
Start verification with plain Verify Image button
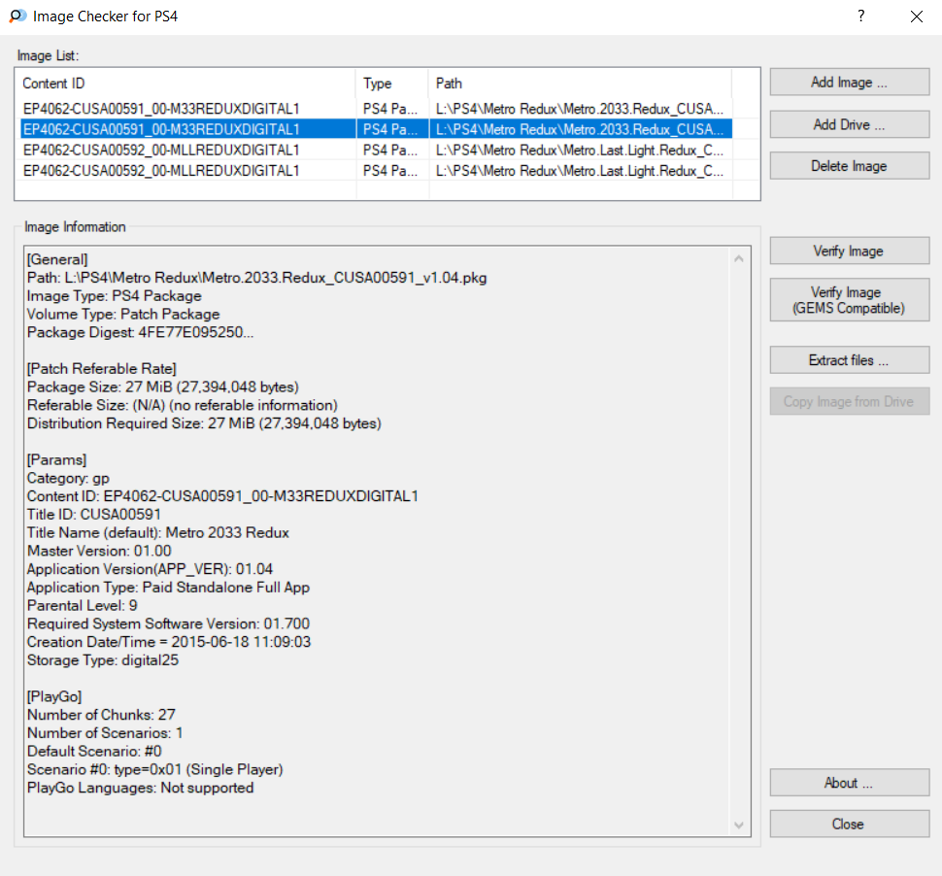pos(849,251)
